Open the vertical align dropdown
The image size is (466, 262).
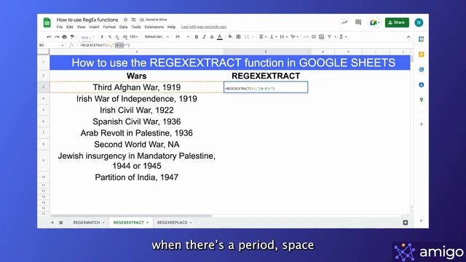(273, 37)
